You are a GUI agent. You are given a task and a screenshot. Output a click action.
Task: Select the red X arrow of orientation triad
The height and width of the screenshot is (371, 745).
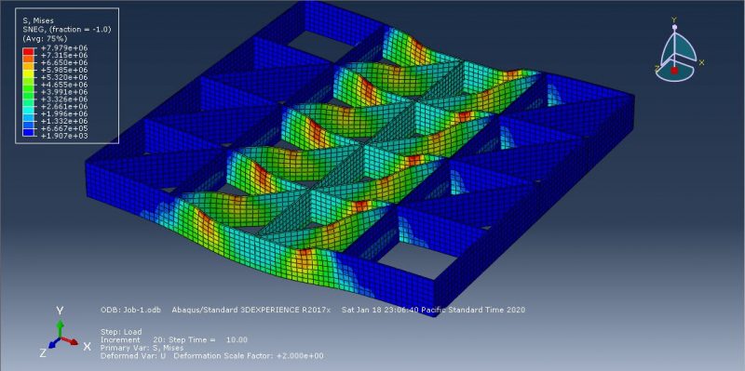click(70, 341)
